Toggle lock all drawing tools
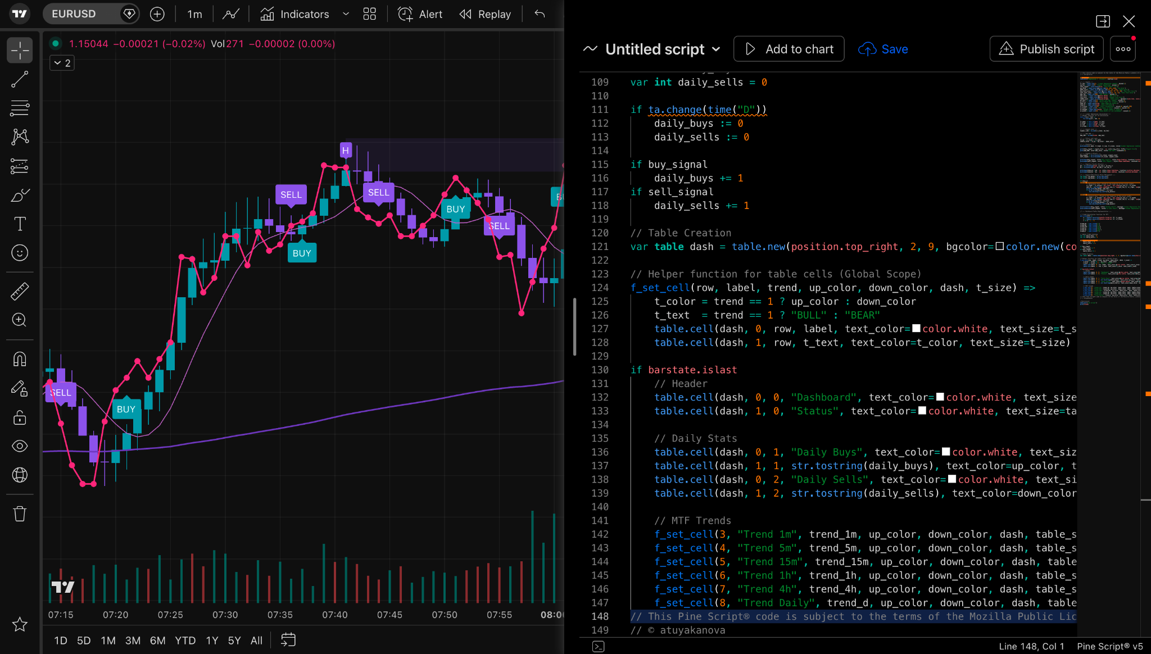This screenshot has width=1151, height=654. pos(20,417)
